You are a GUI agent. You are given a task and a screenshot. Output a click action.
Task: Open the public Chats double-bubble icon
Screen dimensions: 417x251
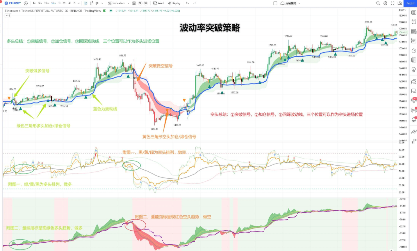click(414, 82)
